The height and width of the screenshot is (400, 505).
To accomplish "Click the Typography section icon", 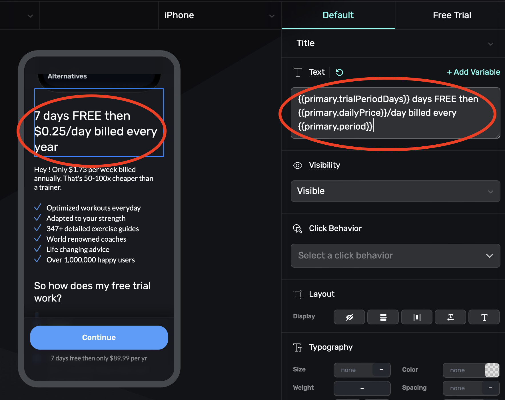I will 297,347.
